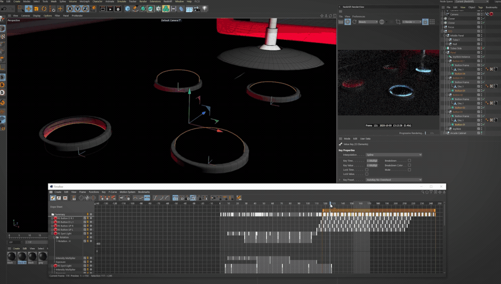Open the Interpolation Spline dropdown
Viewport: 501px width, 284px height.
click(394, 155)
